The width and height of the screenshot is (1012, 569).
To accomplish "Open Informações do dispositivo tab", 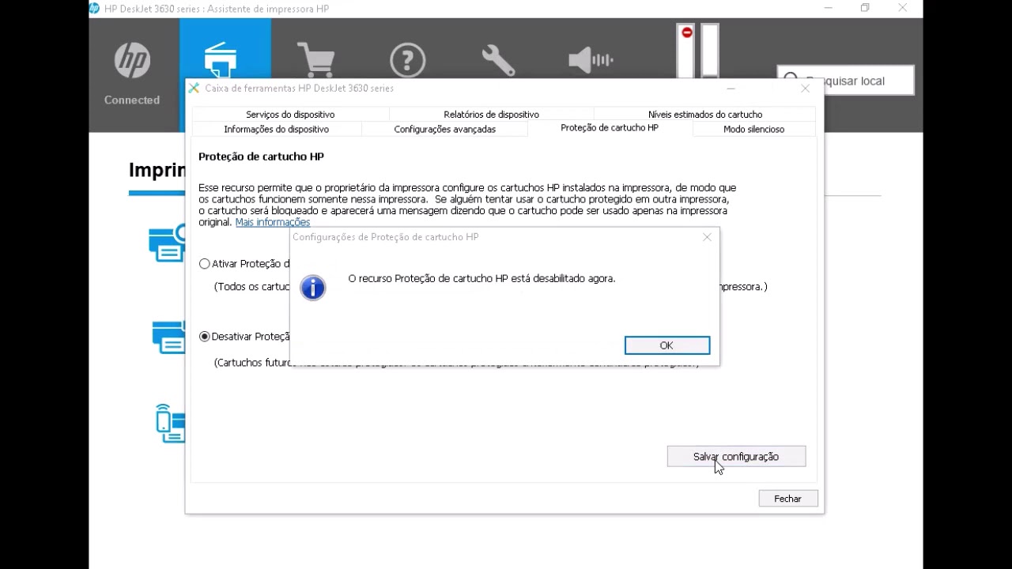I will (276, 130).
